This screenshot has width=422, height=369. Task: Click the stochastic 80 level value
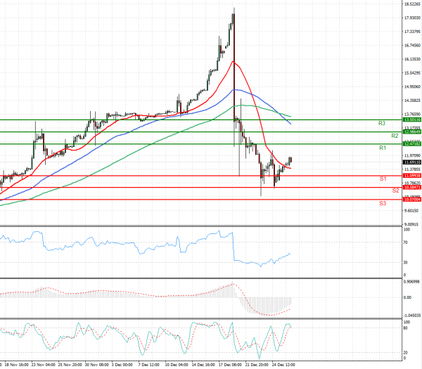click(406, 328)
